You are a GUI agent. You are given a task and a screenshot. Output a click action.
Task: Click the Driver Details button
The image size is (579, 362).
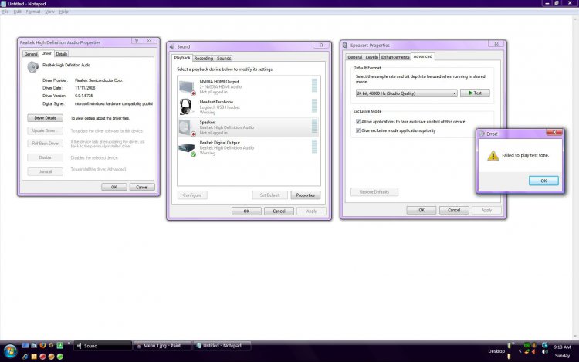45,118
